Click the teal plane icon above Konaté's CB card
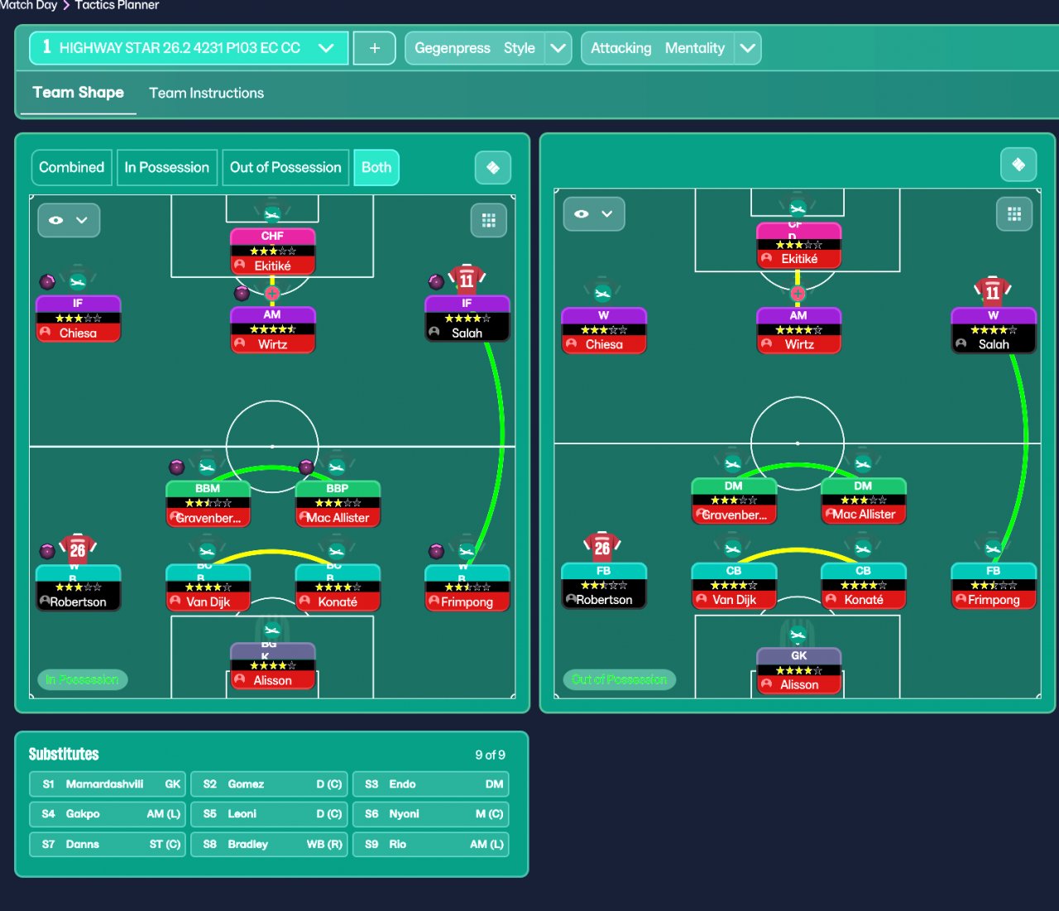The width and height of the screenshot is (1059, 911). pos(863,549)
